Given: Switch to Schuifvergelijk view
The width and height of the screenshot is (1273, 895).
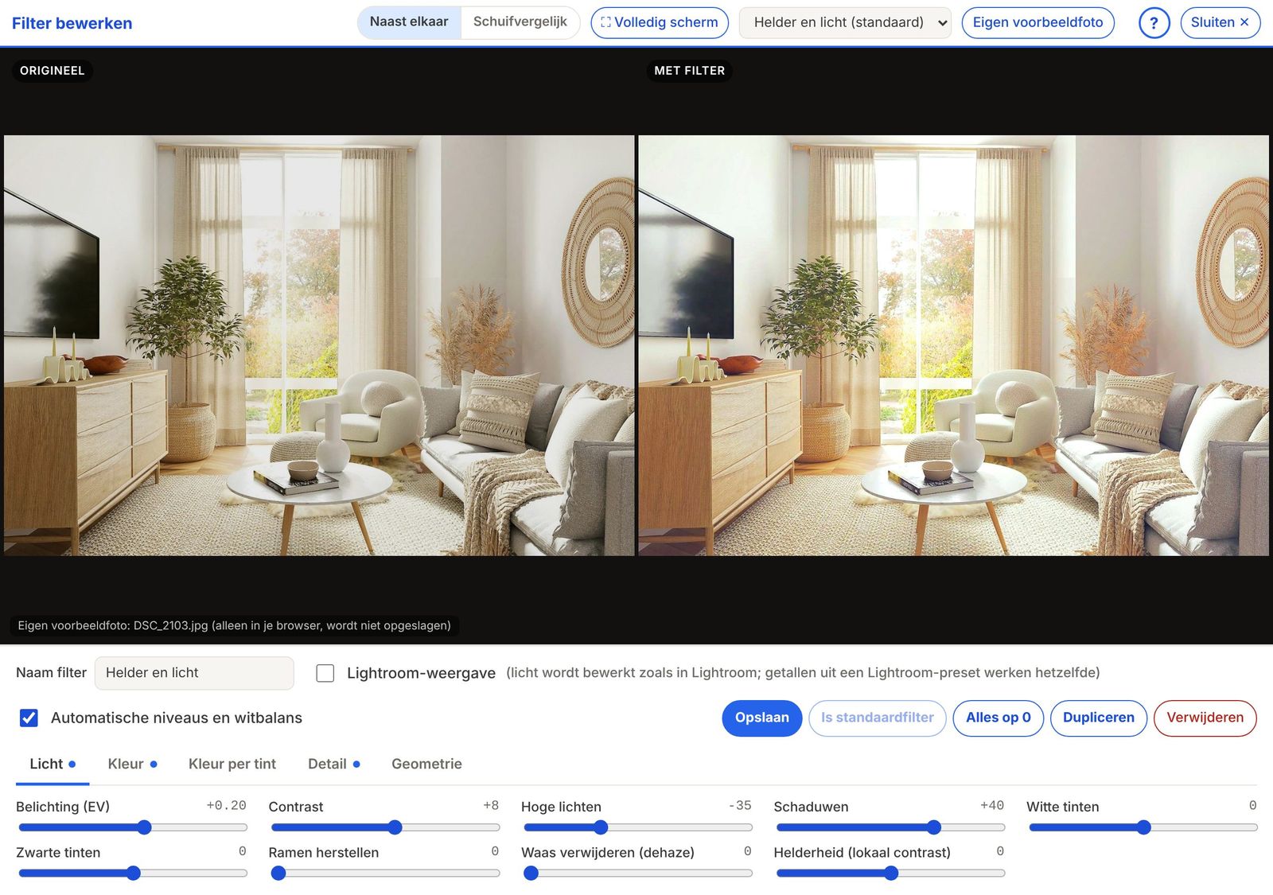Looking at the screenshot, I should point(520,22).
